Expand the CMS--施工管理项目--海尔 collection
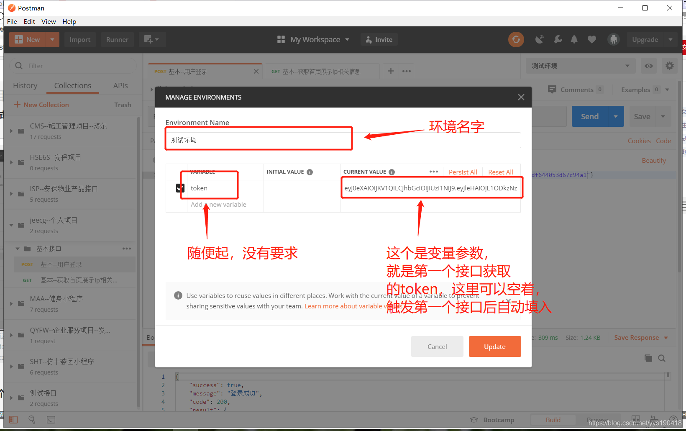 pos(12,131)
